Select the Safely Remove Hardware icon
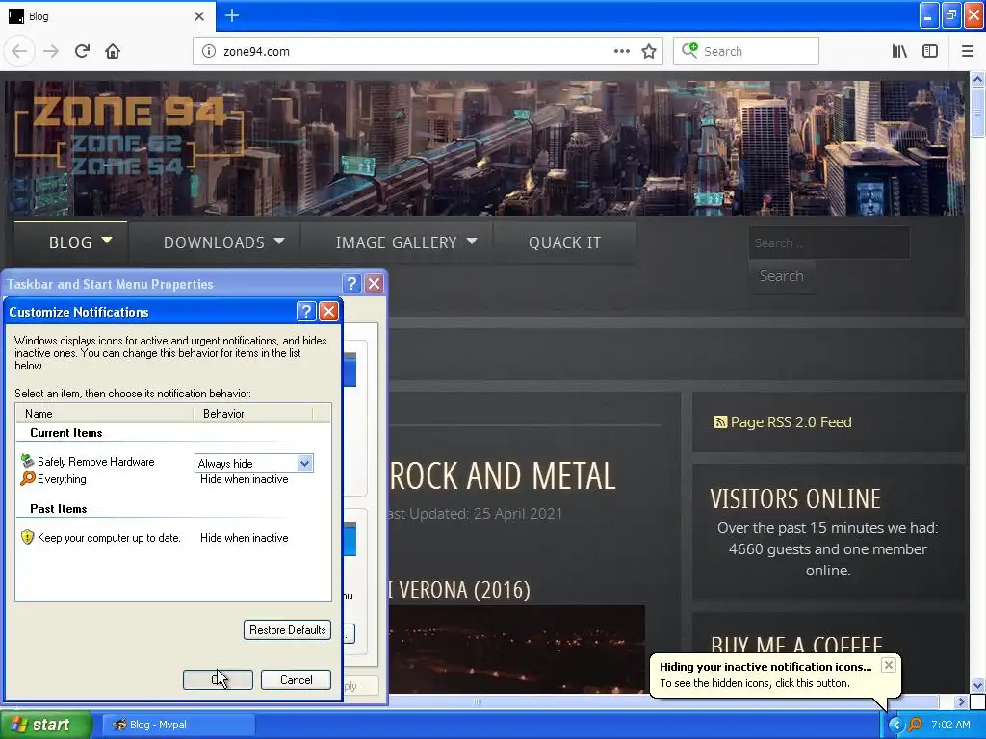The height and width of the screenshot is (739, 986). pos(27,461)
